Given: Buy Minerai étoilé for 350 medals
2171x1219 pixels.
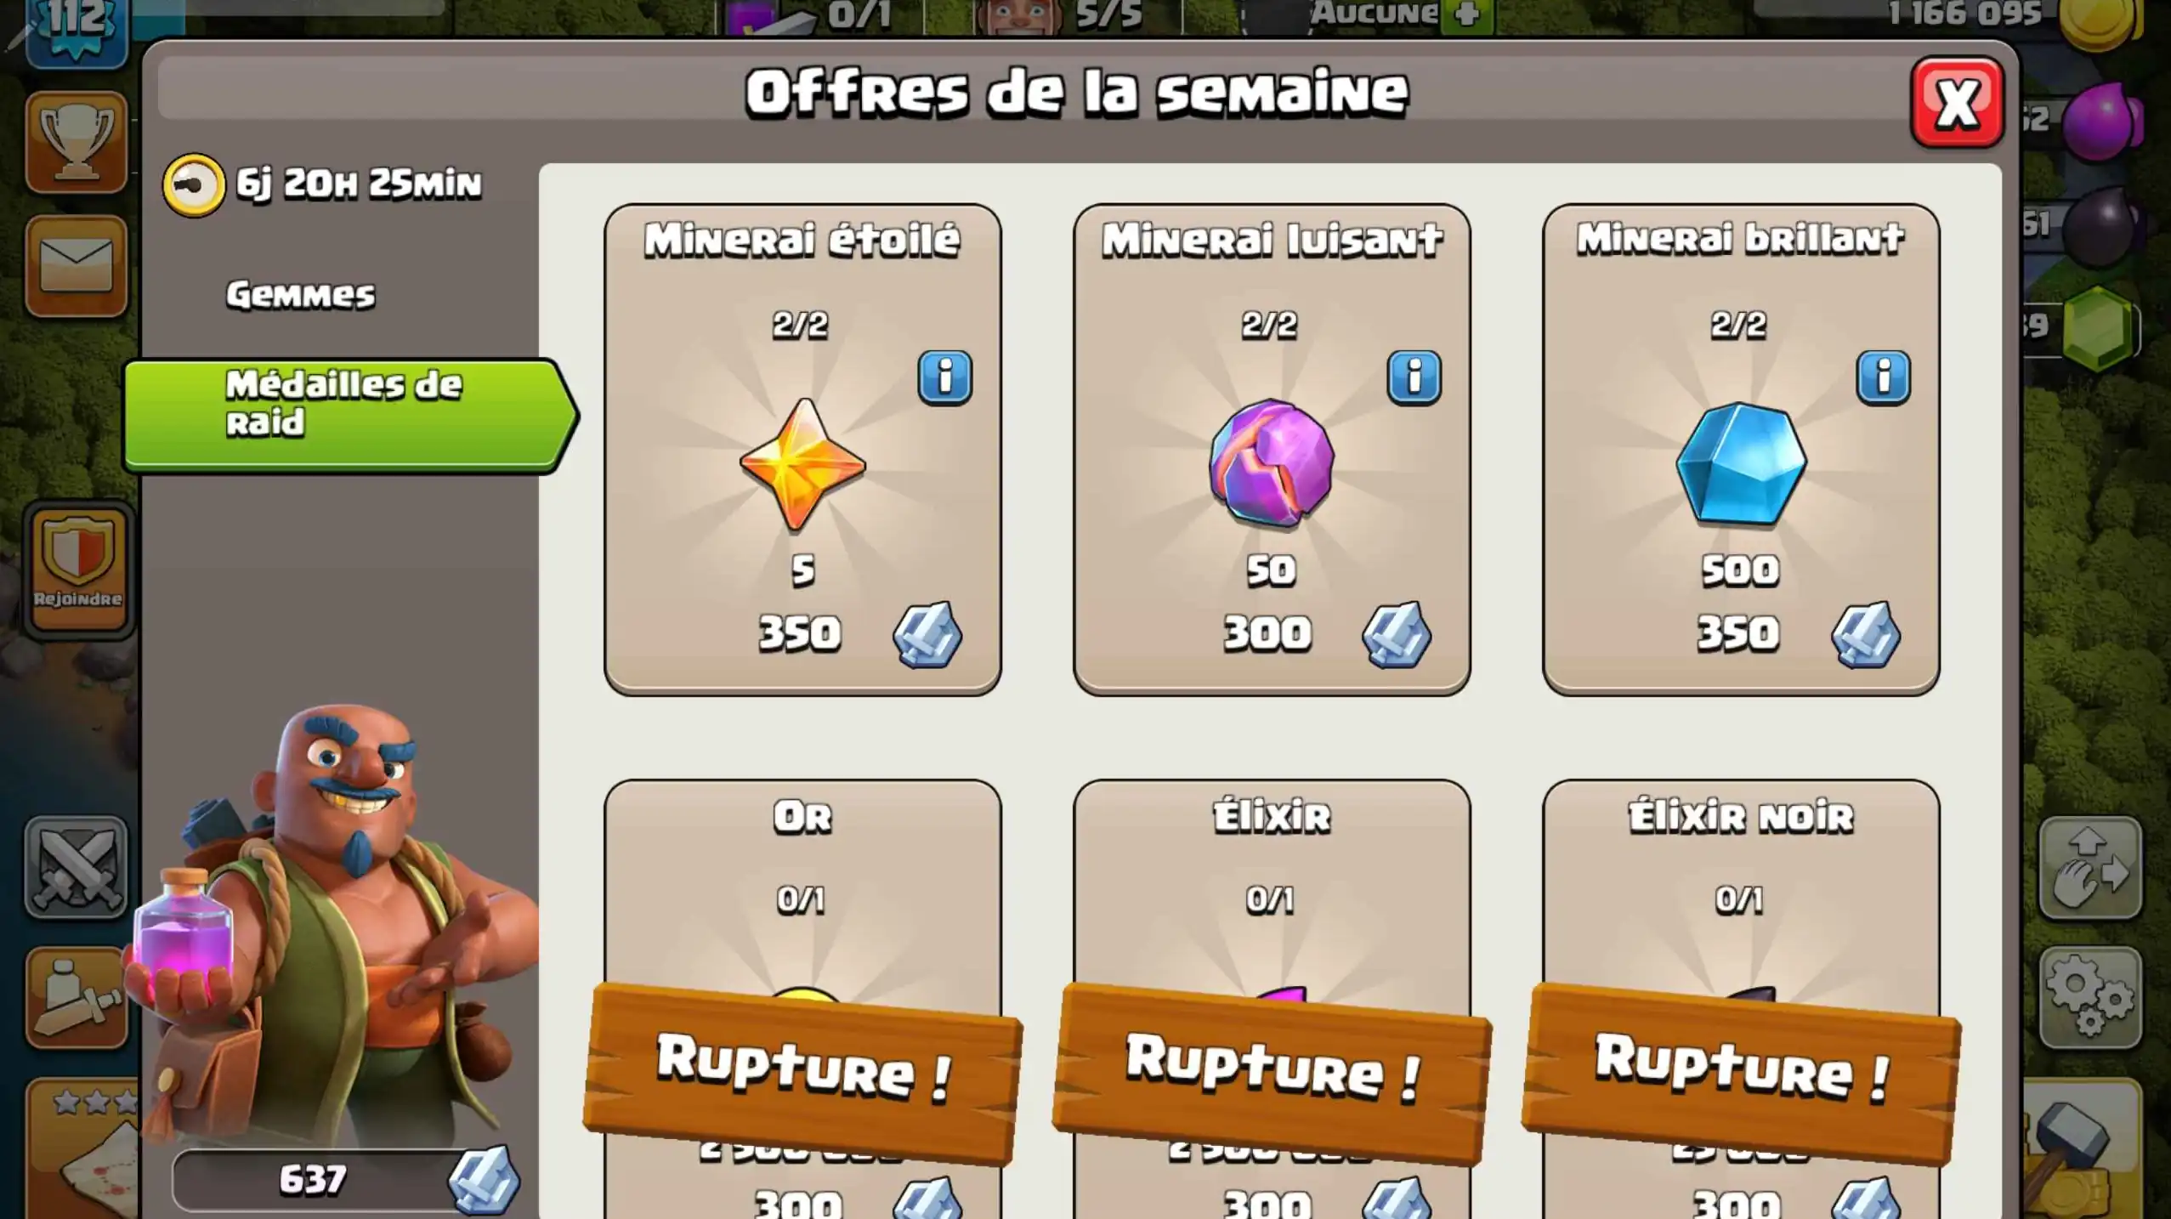Looking at the screenshot, I should 802,450.
